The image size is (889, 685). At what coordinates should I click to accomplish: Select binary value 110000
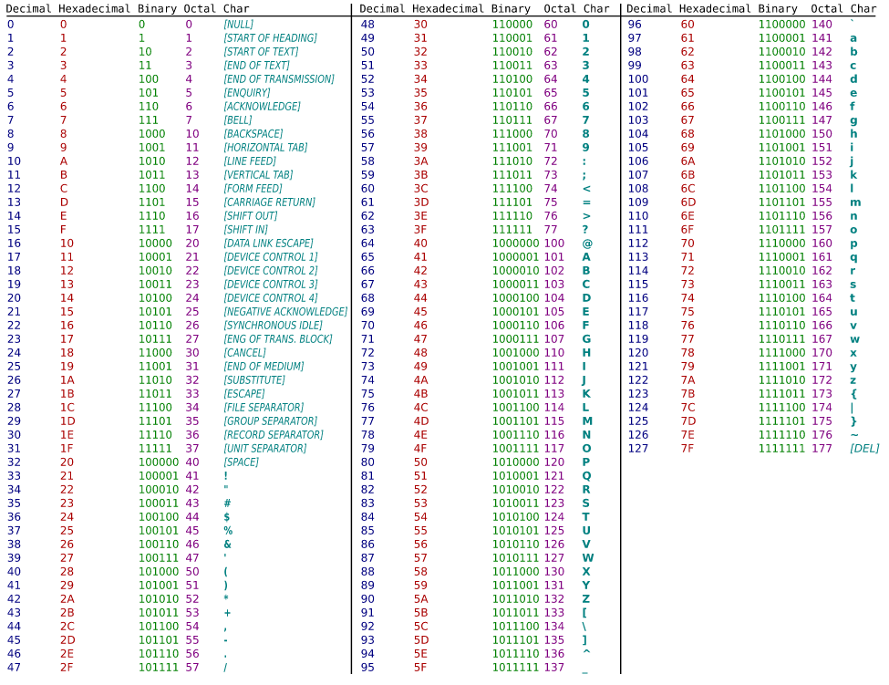point(512,25)
